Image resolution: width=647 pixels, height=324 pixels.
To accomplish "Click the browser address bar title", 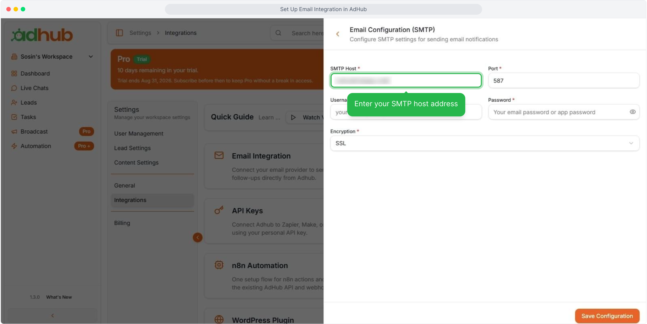I will (x=323, y=9).
